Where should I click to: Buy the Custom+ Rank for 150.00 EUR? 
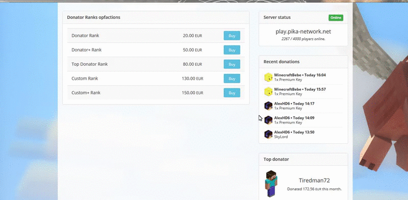(232, 93)
